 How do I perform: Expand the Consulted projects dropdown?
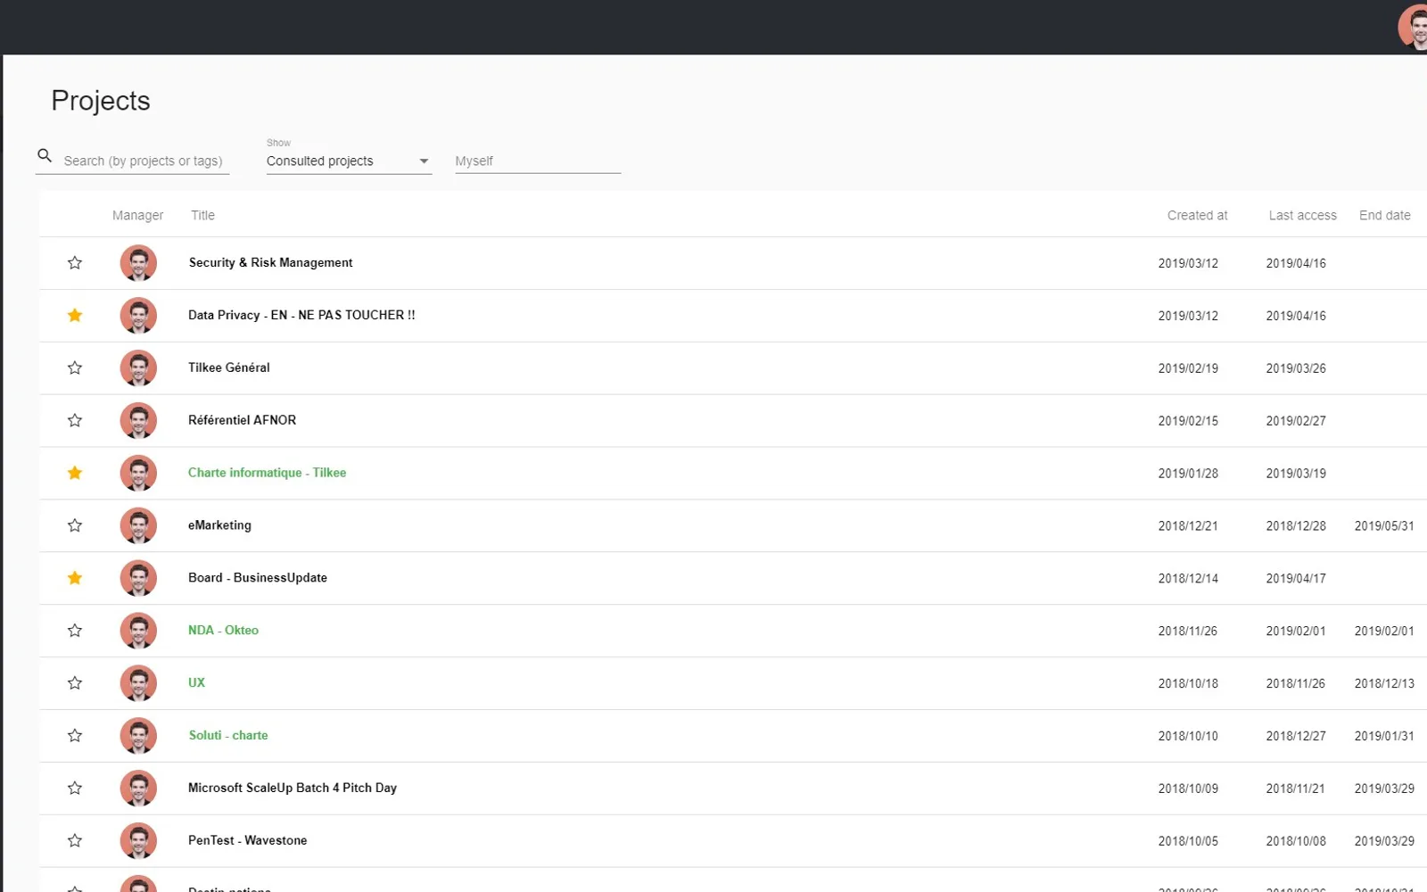(x=349, y=161)
